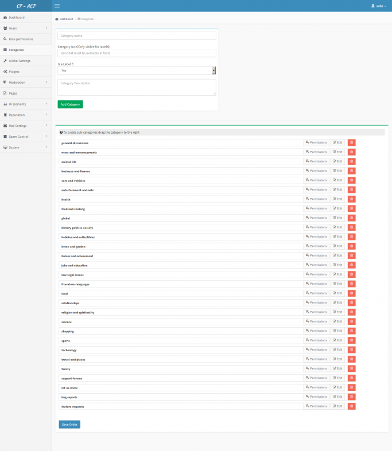
Task: Edit the bug-reports category
Action: [337, 397]
